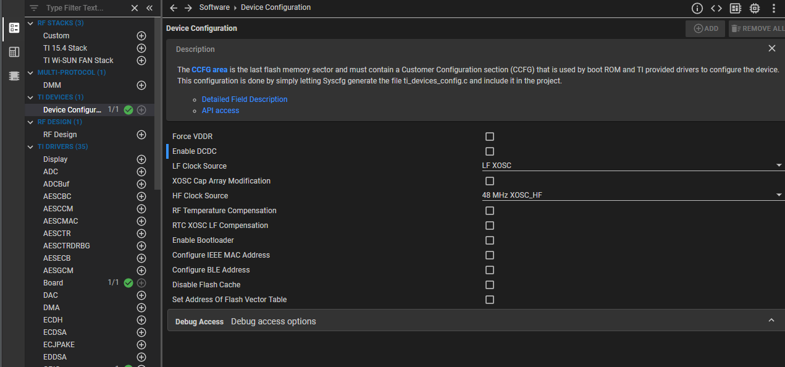Click the API access link
This screenshot has width=785, height=367.
pyautogui.click(x=220, y=111)
